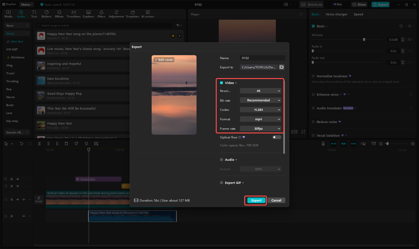This screenshot has height=249, width=419.
Task: Add keyframe diamond next to Volume
Action: pos(409,39)
